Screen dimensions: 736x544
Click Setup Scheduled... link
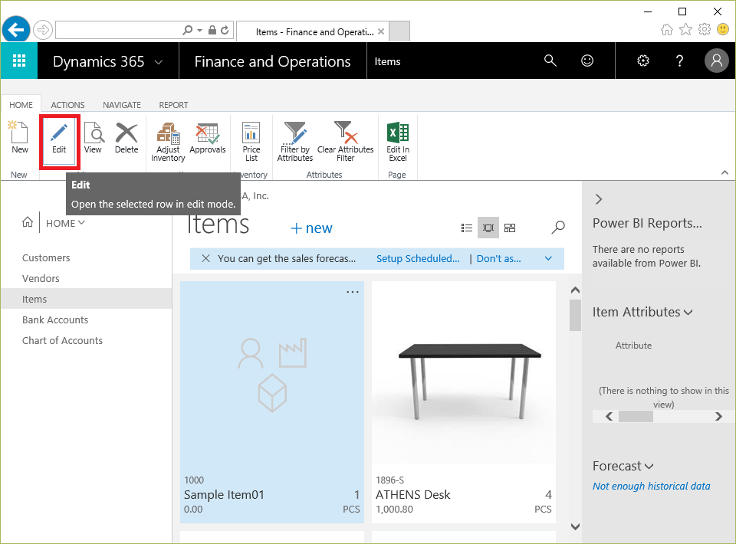[x=418, y=258]
